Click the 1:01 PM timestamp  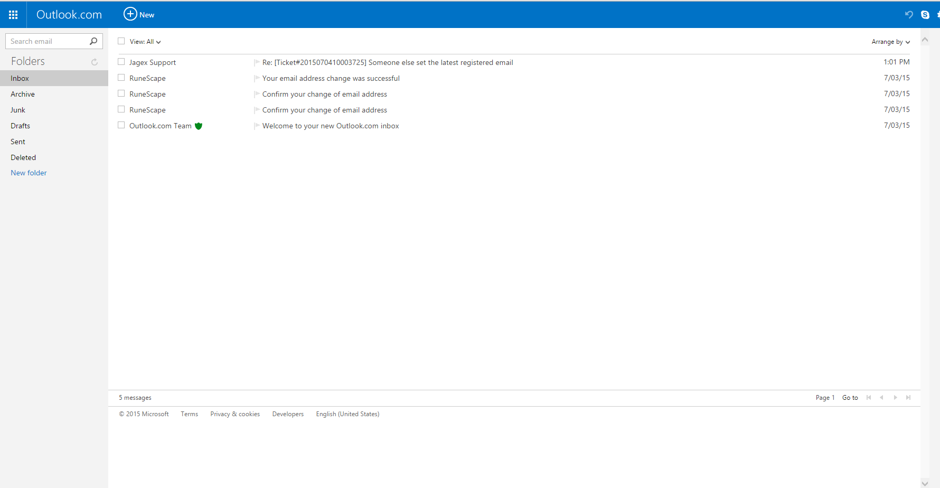pyautogui.click(x=897, y=62)
